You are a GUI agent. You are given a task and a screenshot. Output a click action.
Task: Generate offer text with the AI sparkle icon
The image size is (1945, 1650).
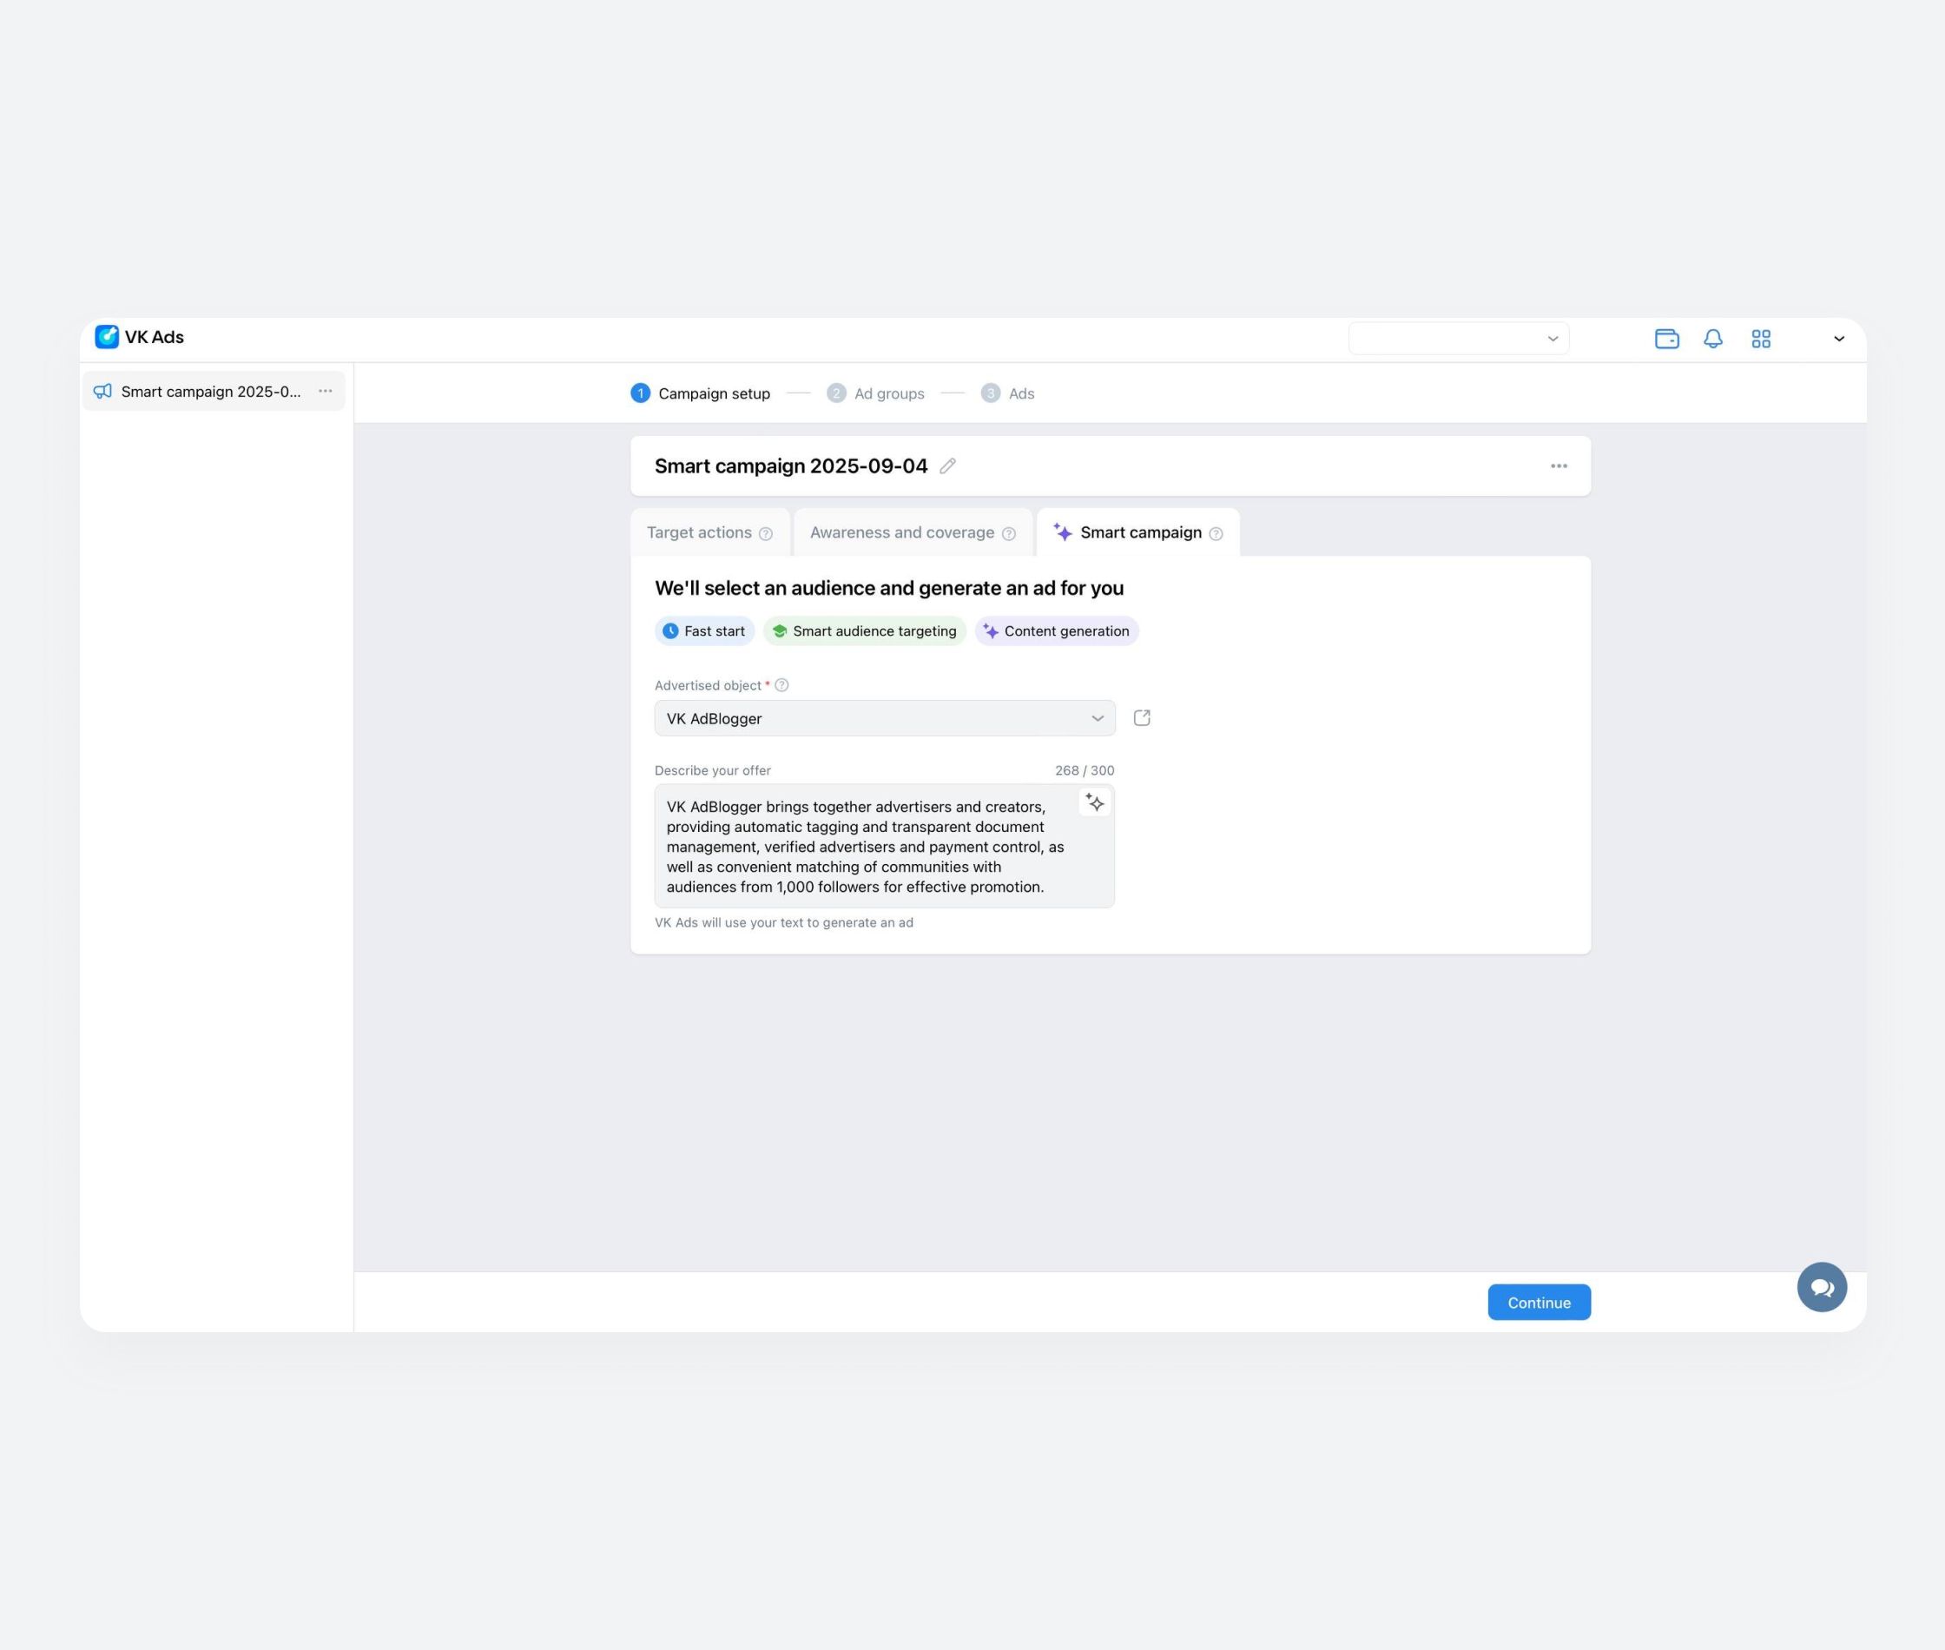click(x=1094, y=802)
